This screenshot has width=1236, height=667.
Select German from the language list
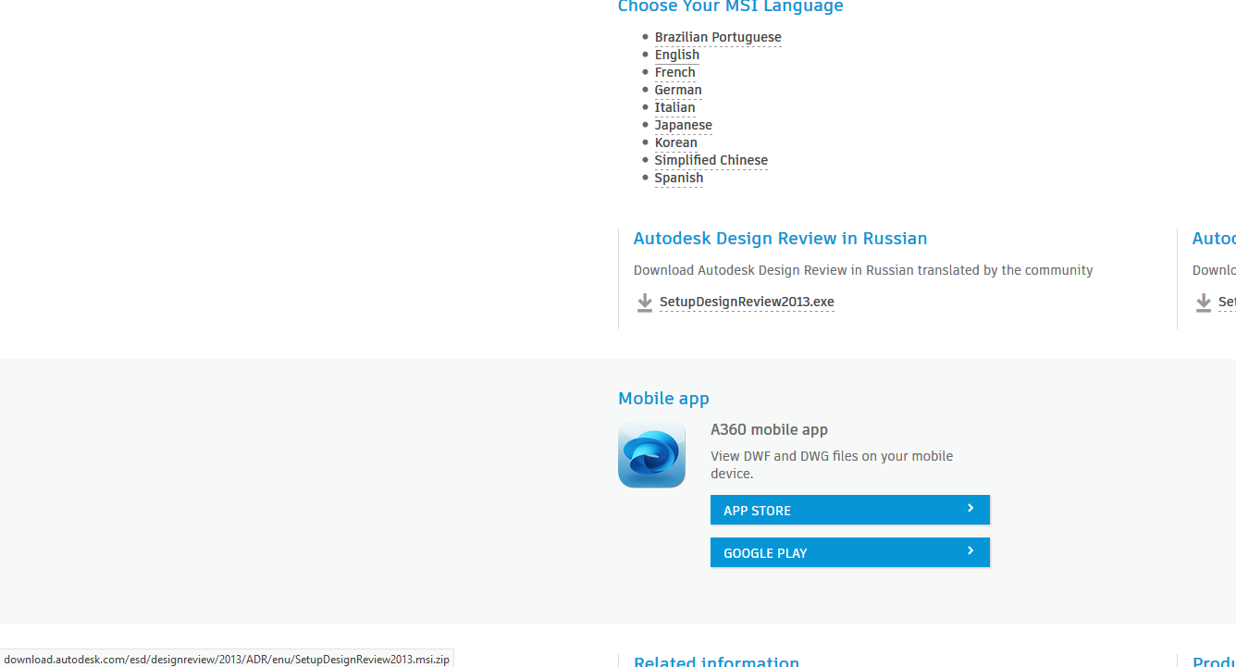pyautogui.click(x=678, y=91)
